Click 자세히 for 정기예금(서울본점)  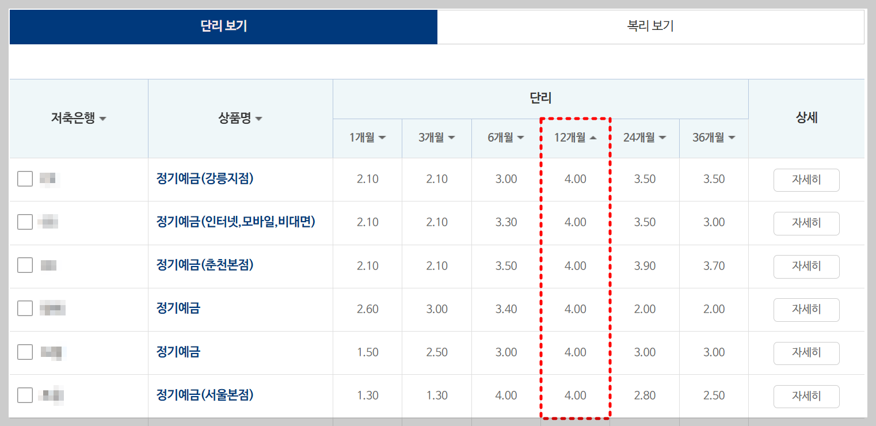point(806,396)
